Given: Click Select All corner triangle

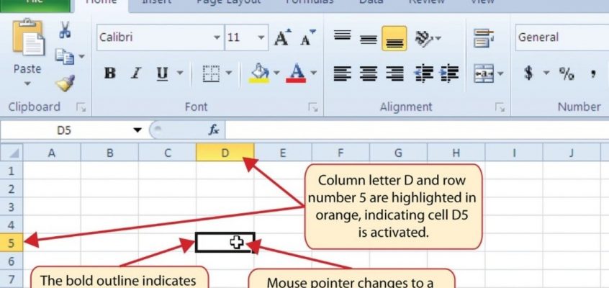Looking at the screenshot, I should 12,153.
